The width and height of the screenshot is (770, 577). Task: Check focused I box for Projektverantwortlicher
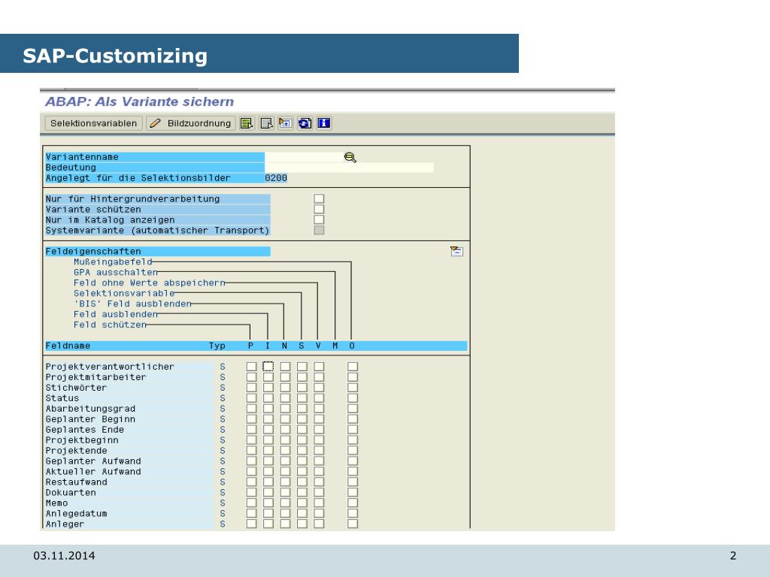click(268, 367)
